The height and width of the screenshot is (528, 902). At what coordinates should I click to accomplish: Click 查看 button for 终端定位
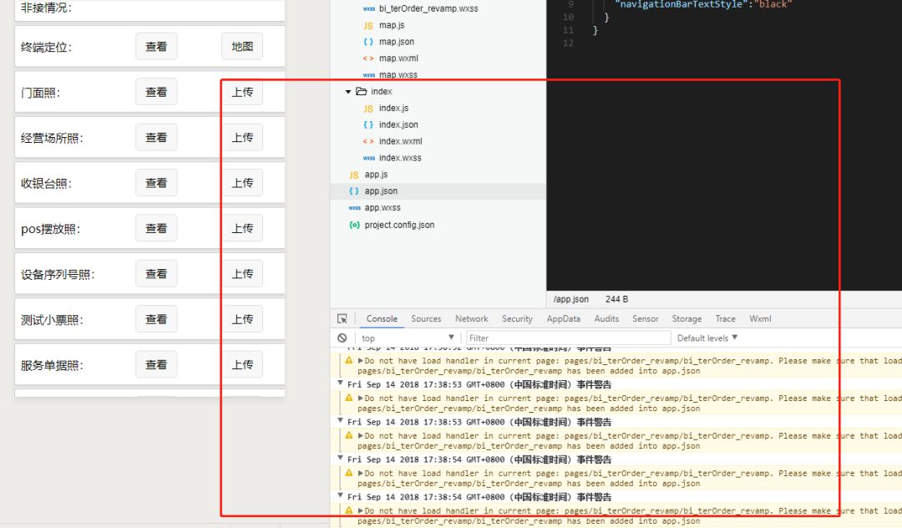click(x=156, y=47)
